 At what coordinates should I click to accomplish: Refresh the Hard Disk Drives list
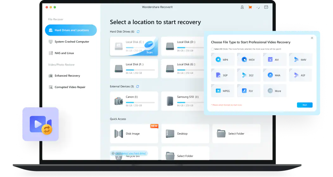click(138, 32)
